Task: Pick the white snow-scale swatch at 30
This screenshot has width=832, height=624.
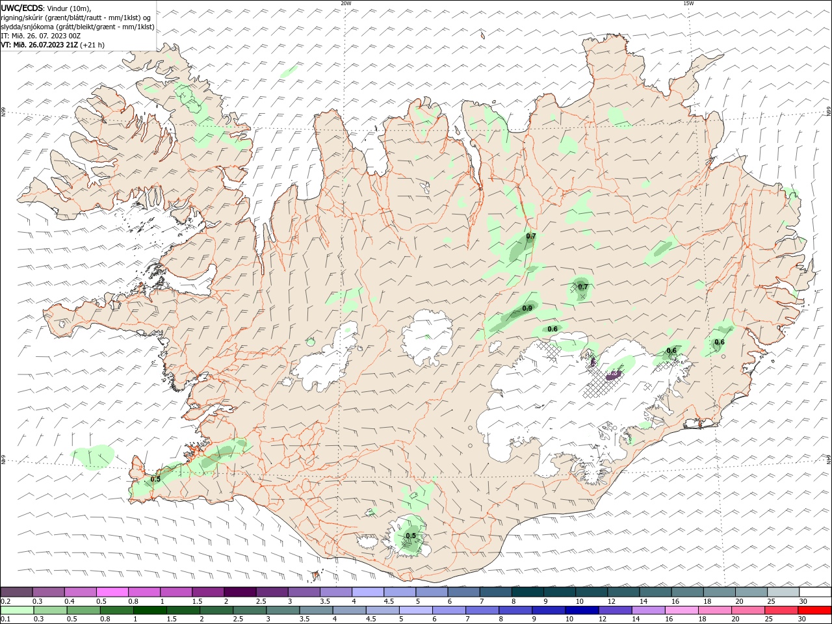Action: coord(814,591)
